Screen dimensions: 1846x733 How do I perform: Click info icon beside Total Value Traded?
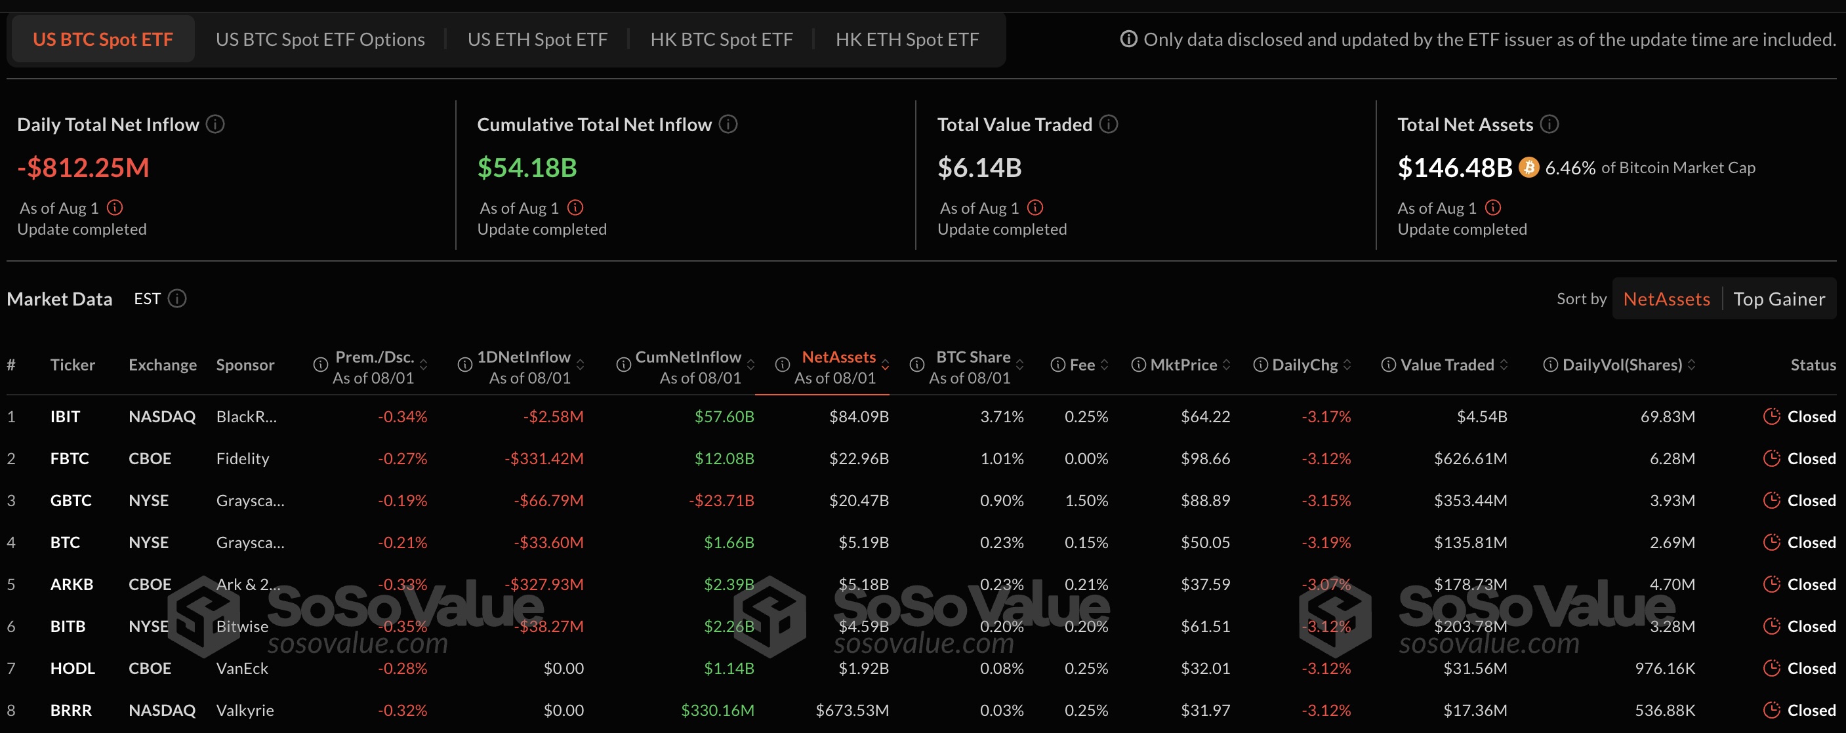tap(1109, 125)
